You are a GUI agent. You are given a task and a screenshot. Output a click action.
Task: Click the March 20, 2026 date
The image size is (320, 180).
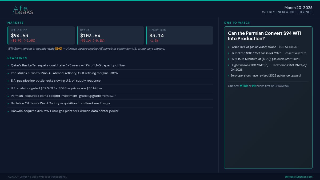point(298,8)
